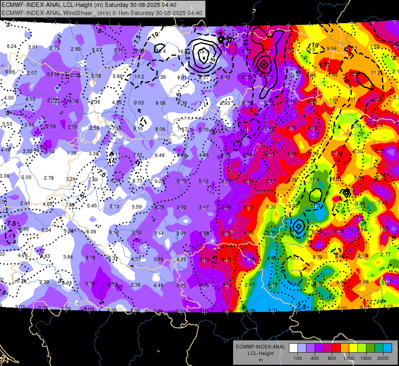This screenshot has height=366, width=399.
Task: Click the 400 legend scale label
Action: [x=315, y=358]
